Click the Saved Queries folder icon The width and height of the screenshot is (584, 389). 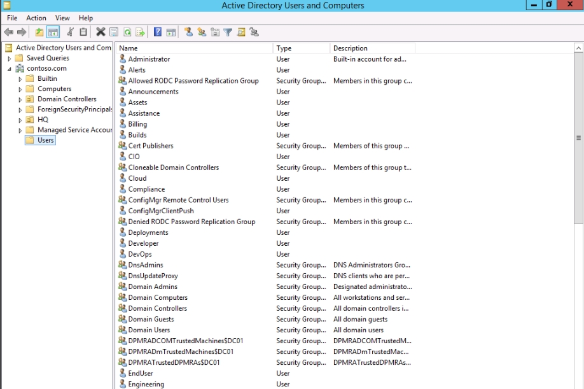coord(19,58)
